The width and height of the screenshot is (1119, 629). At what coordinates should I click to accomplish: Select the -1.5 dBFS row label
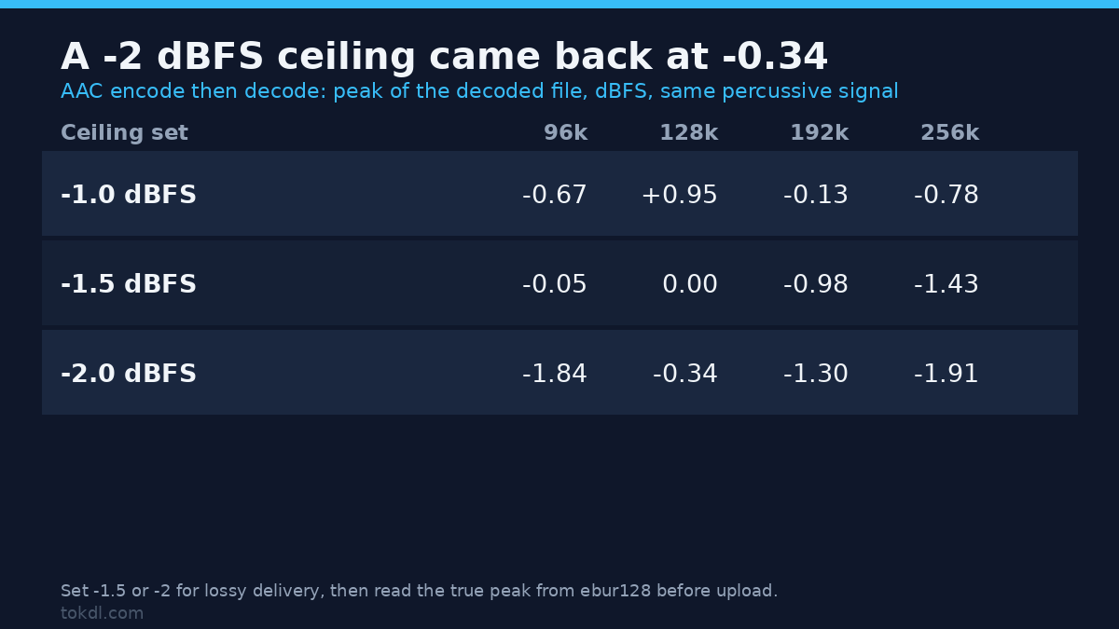pos(129,285)
